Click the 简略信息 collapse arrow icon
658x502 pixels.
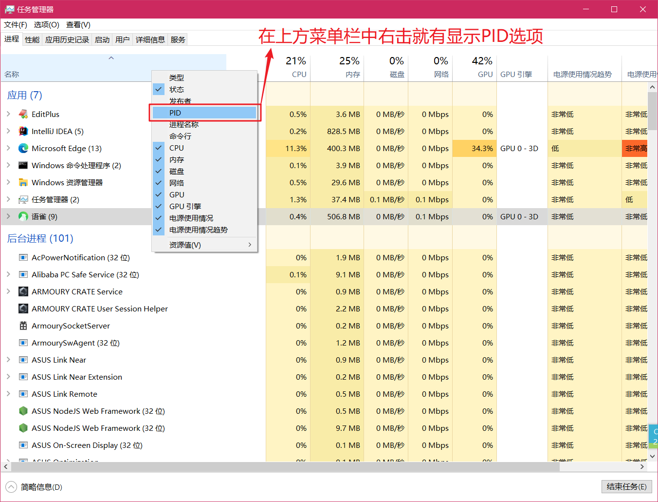tap(11, 487)
